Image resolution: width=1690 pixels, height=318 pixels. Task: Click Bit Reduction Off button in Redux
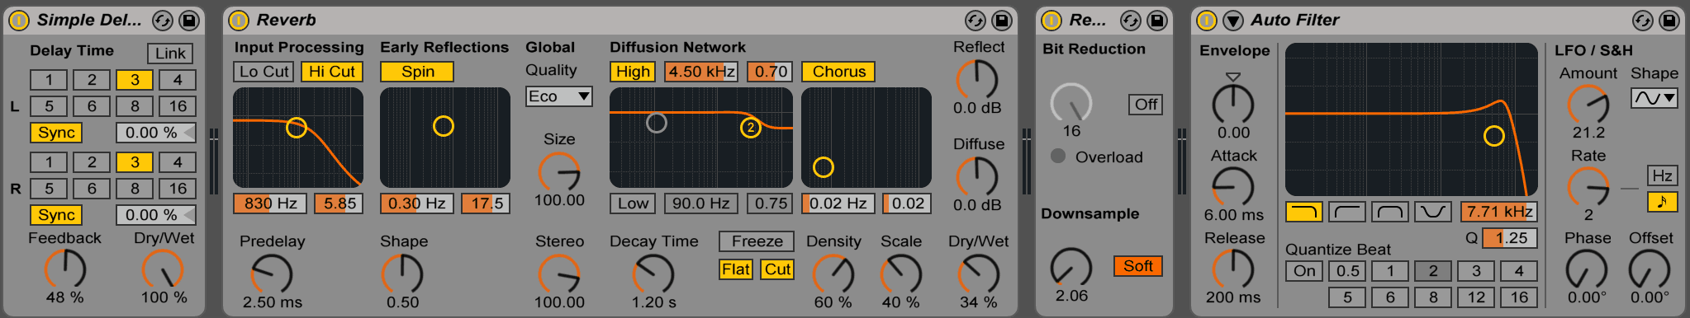[1146, 105]
